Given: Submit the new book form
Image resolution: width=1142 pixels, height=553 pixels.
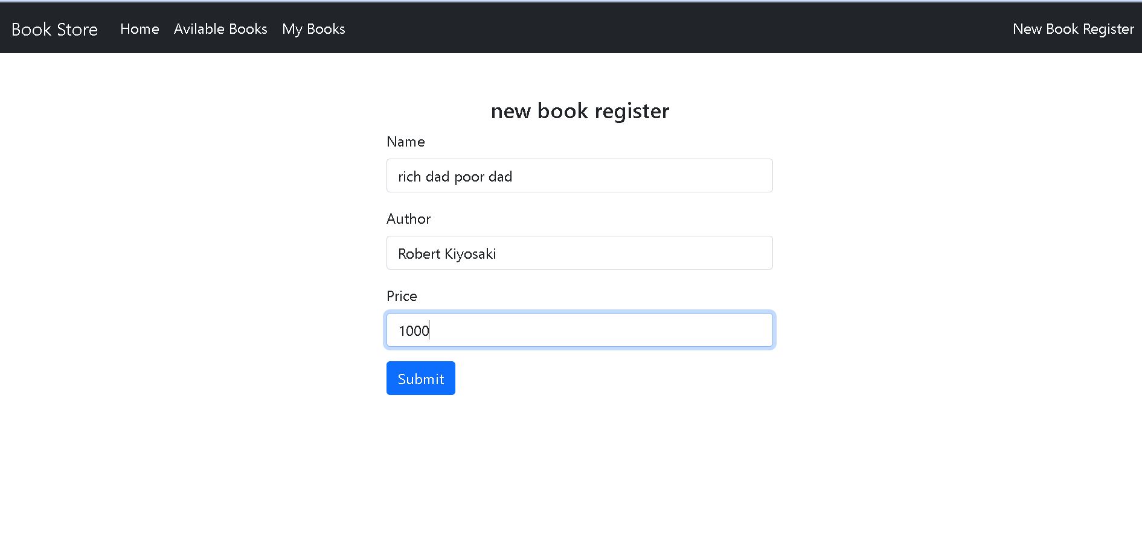Looking at the screenshot, I should 421,378.
